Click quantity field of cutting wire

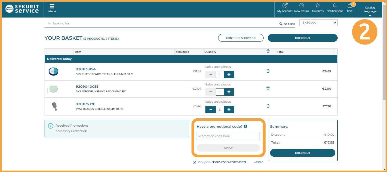[x=220, y=75]
